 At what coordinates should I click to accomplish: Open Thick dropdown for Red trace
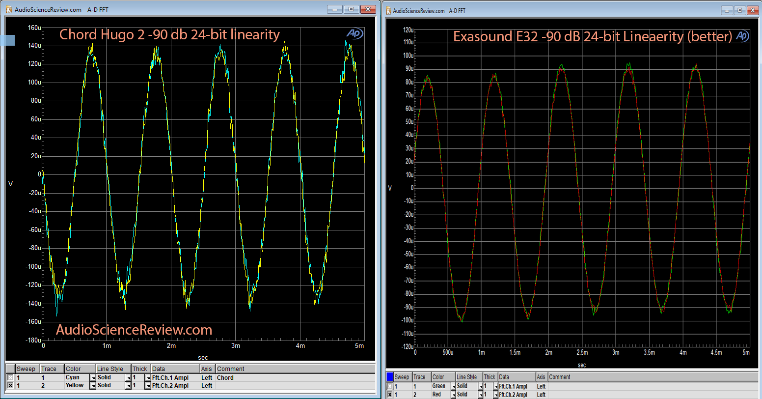[x=495, y=395]
